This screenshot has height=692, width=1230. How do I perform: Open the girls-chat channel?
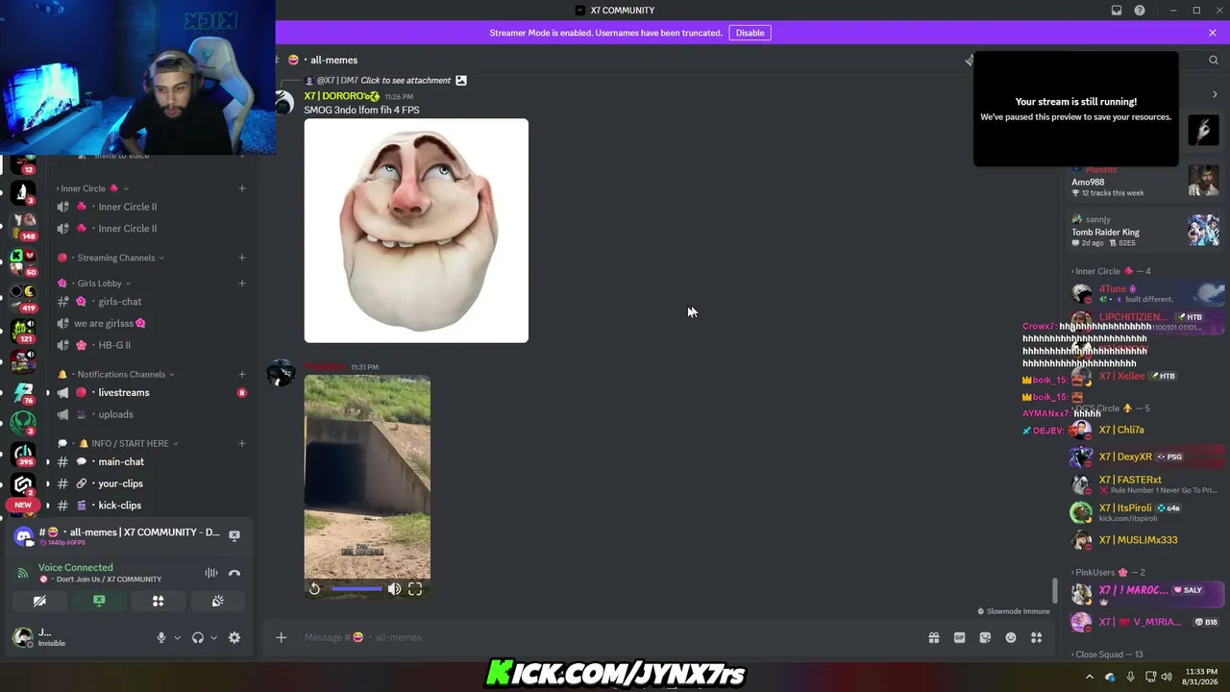pos(151,302)
